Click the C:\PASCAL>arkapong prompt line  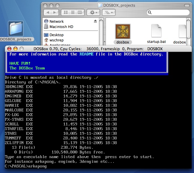26,166
